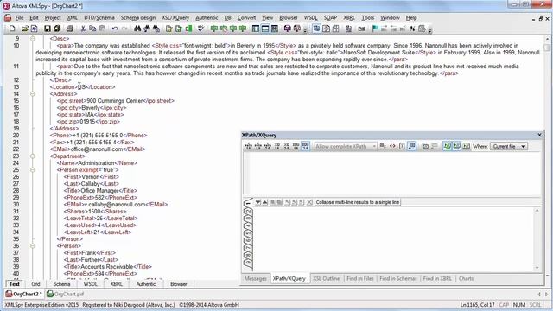Image resolution: width=553 pixels, height=311 pixels.
Task: Open the toolbar options arrow at the toolbar's right end
Action: click(x=430, y=30)
